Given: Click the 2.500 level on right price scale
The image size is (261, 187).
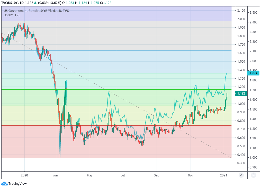Looking at the screenshot, I should point(254,13).
